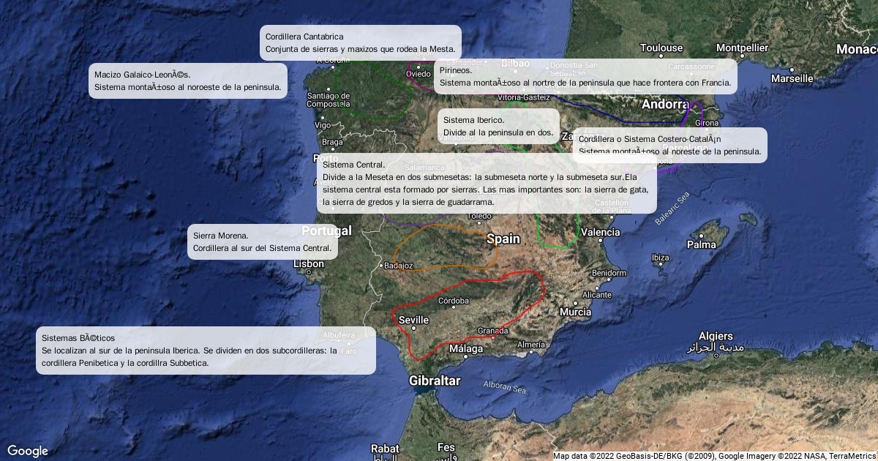Select the Vigo city label
The width and height of the screenshot is (878, 461).
(322, 125)
